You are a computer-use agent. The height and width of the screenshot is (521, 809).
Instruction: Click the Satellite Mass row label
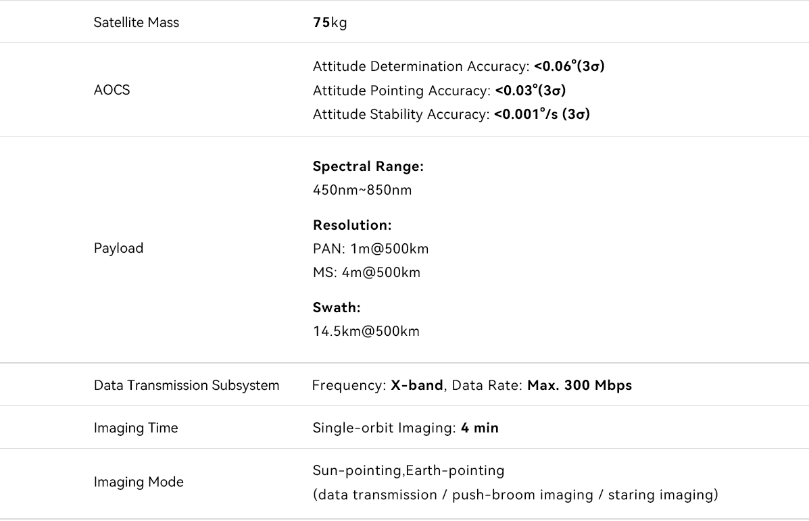click(136, 22)
